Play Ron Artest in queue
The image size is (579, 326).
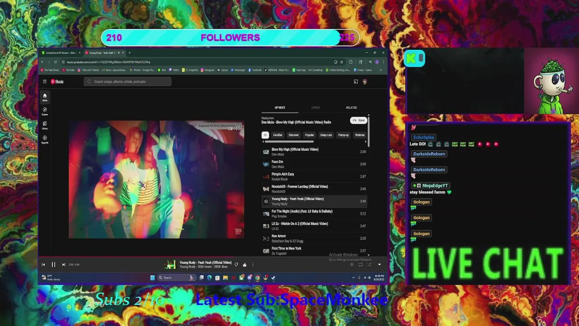(x=315, y=238)
